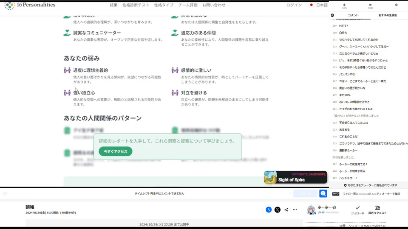This screenshot has width=408, height=229.
Task: Click the 朝雑 broadcast title
Action: point(30,207)
